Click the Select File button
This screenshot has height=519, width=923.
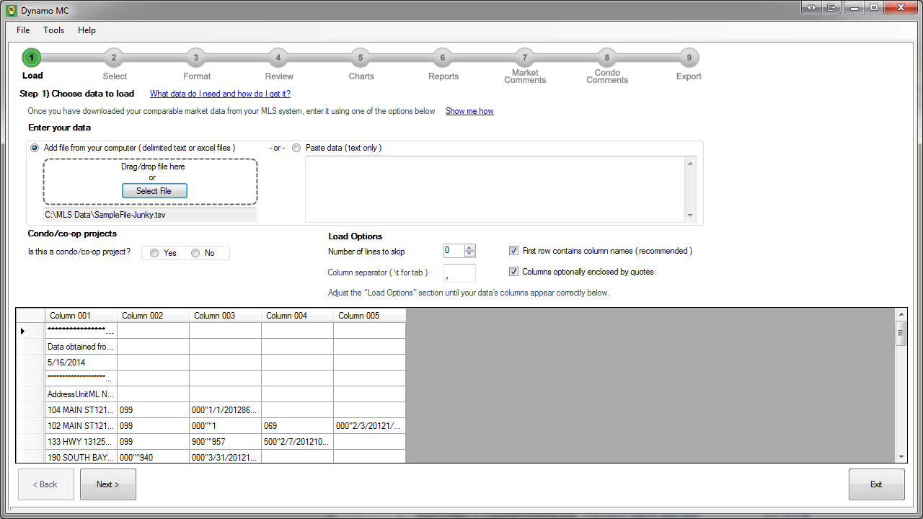coord(154,191)
